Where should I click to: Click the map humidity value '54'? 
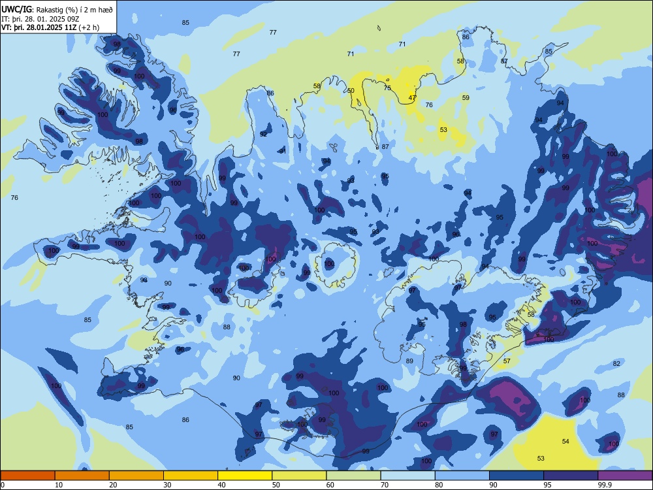pyautogui.click(x=565, y=442)
